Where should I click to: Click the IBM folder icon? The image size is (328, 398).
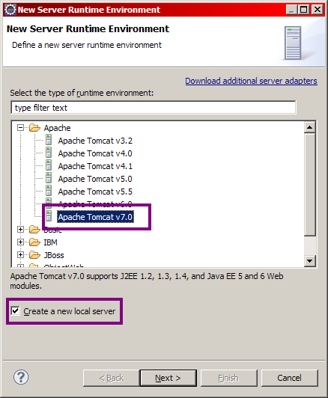click(x=34, y=242)
